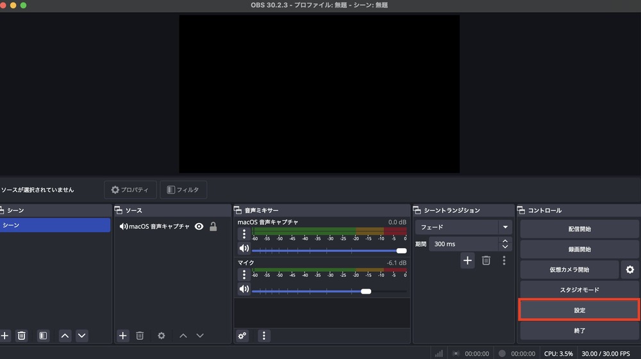The width and height of the screenshot is (641, 359).
Task: Mute macOS 音声キャプチャ speaker in mixer
Action: (x=244, y=248)
